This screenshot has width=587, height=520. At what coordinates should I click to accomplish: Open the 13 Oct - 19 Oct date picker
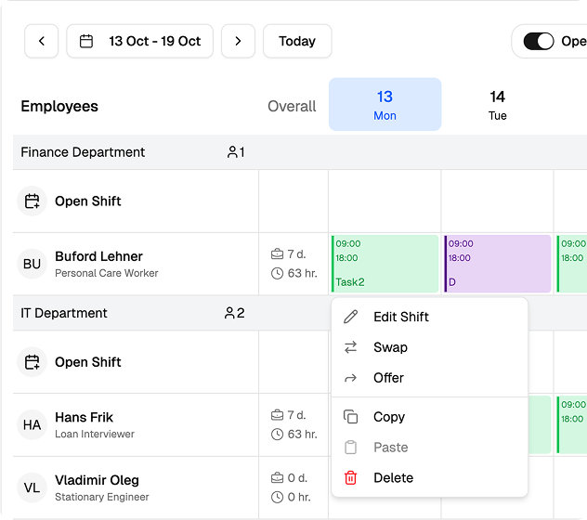[x=140, y=41]
